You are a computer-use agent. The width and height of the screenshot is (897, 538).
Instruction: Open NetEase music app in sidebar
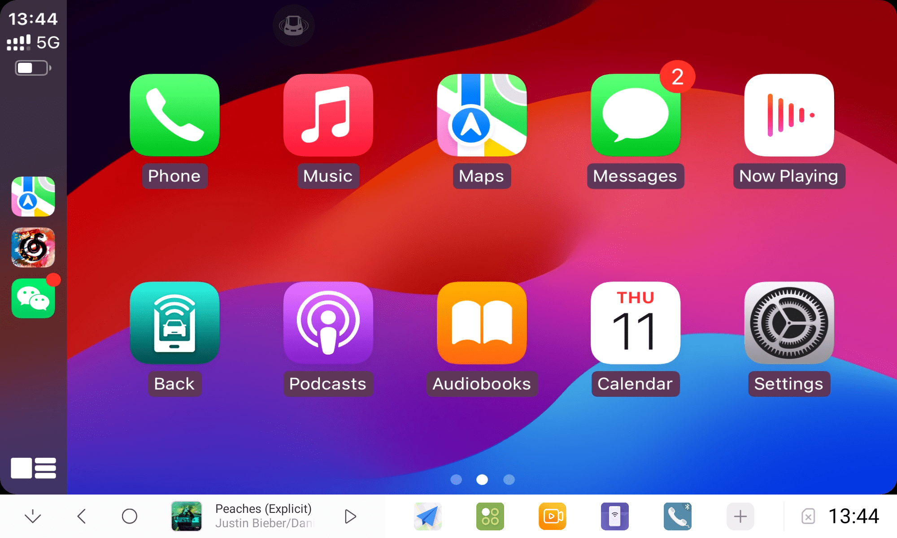(x=33, y=247)
